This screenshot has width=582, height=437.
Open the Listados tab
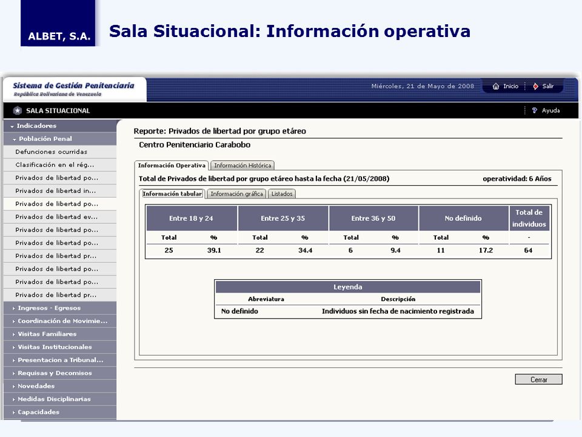coord(282,194)
